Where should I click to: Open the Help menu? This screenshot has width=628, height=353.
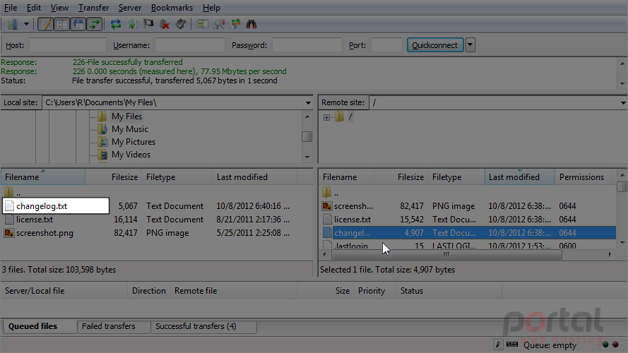[211, 8]
